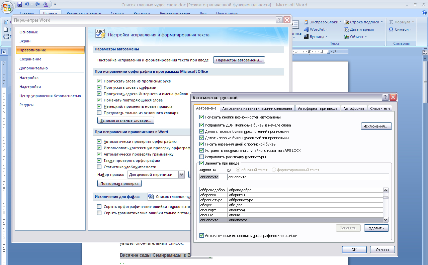428x265 pixels.
Task: Toggle Автоматически исправлять орфографические ошибки
Action: coord(201,236)
